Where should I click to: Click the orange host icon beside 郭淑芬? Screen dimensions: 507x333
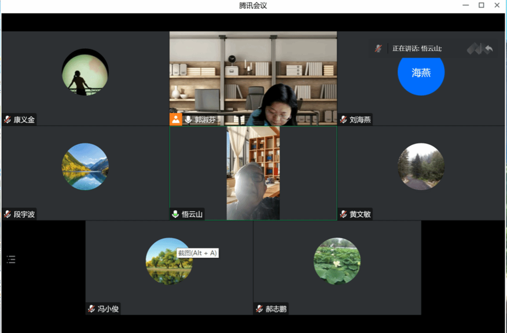(x=176, y=119)
